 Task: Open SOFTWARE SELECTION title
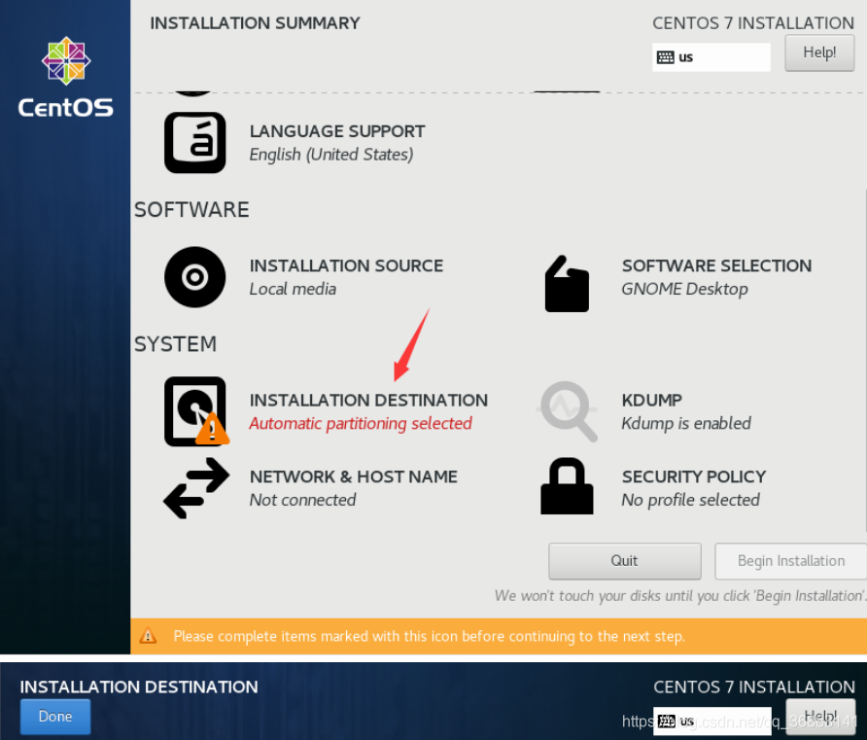(716, 265)
